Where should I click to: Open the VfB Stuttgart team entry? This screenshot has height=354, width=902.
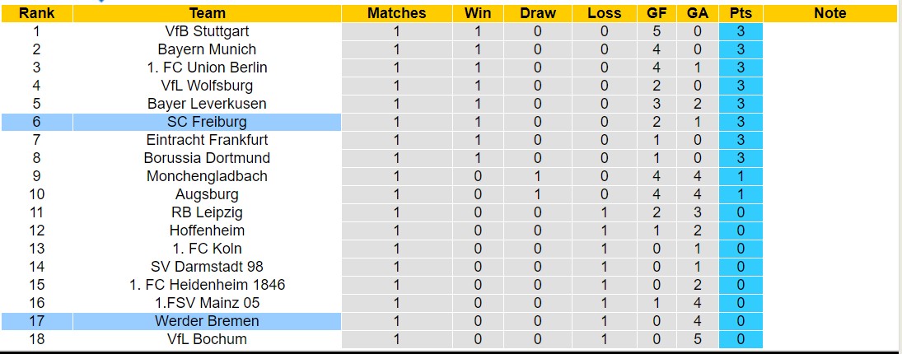[x=207, y=31]
